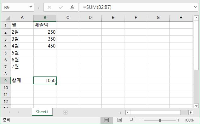The height and width of the screenshot is (124, 200).
Task: Click vertical scrollbar down arrow
Action: point(196,106)
